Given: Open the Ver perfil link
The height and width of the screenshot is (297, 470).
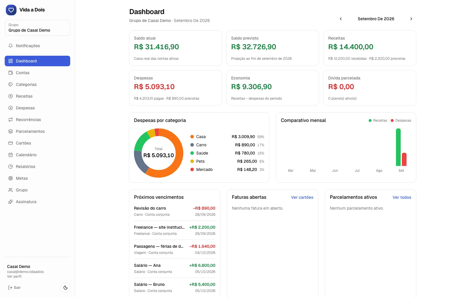Looking at the screenshot, I should point(14,276).
